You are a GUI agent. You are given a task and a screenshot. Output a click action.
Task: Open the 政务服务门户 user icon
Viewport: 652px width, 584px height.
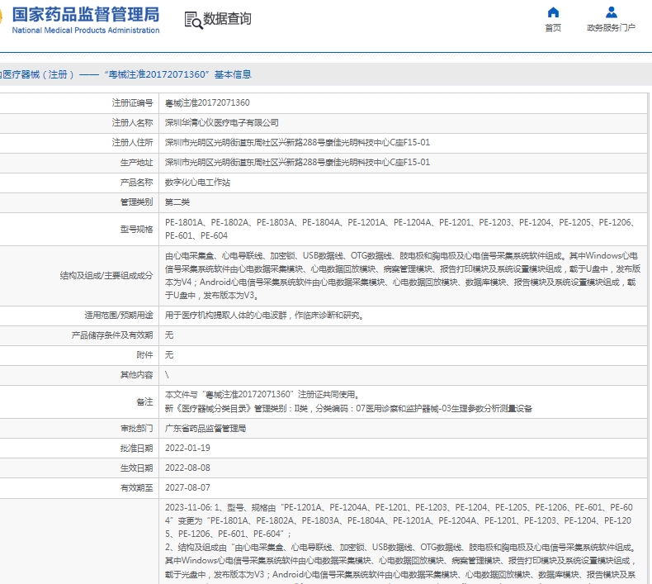click(x=612, y=12)
